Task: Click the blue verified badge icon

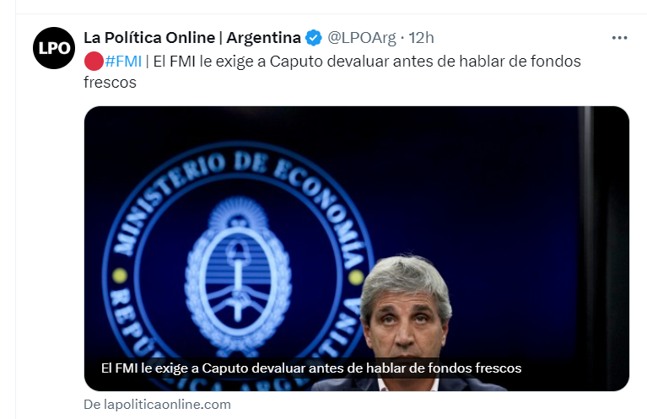Action: click(314, 38)
